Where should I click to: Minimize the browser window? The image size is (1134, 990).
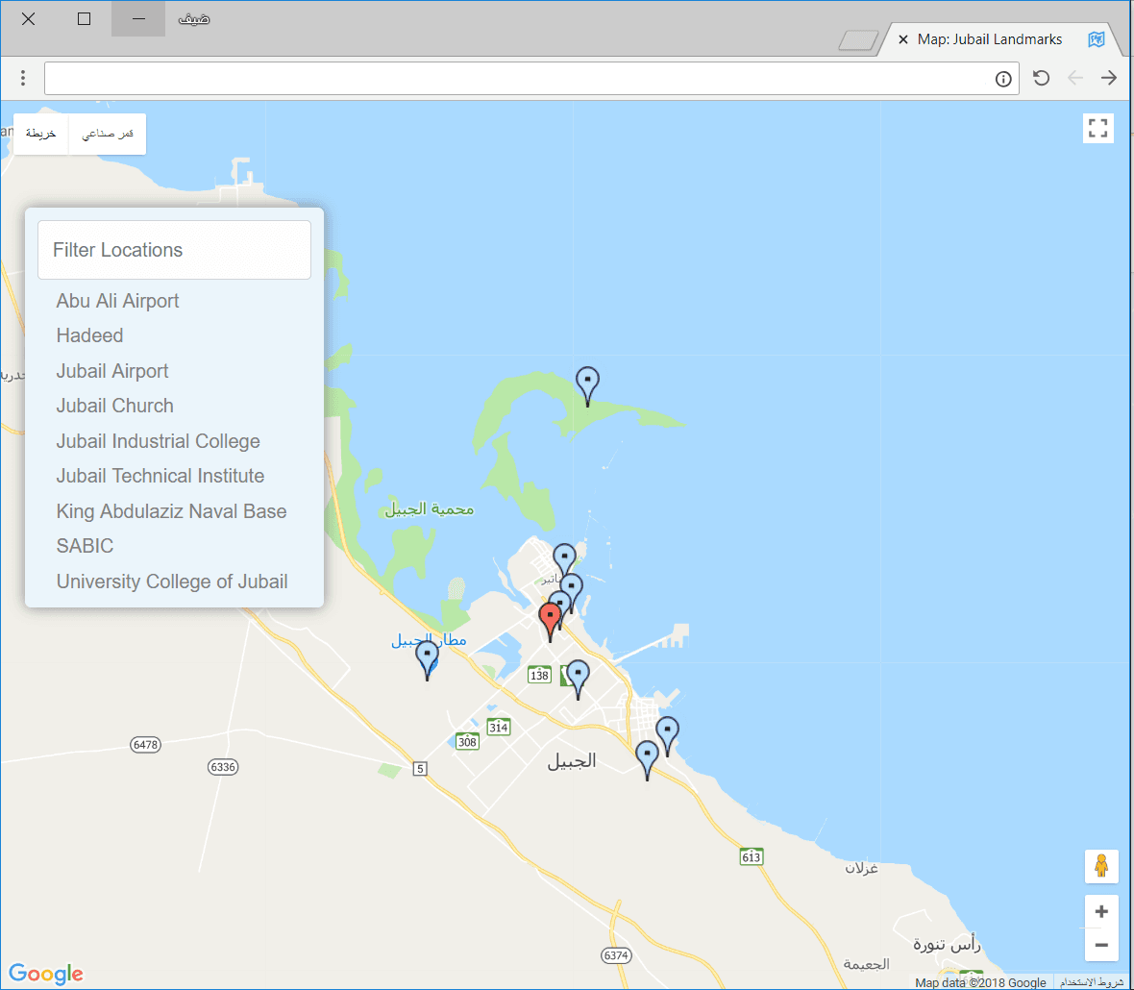coord(138,19)
